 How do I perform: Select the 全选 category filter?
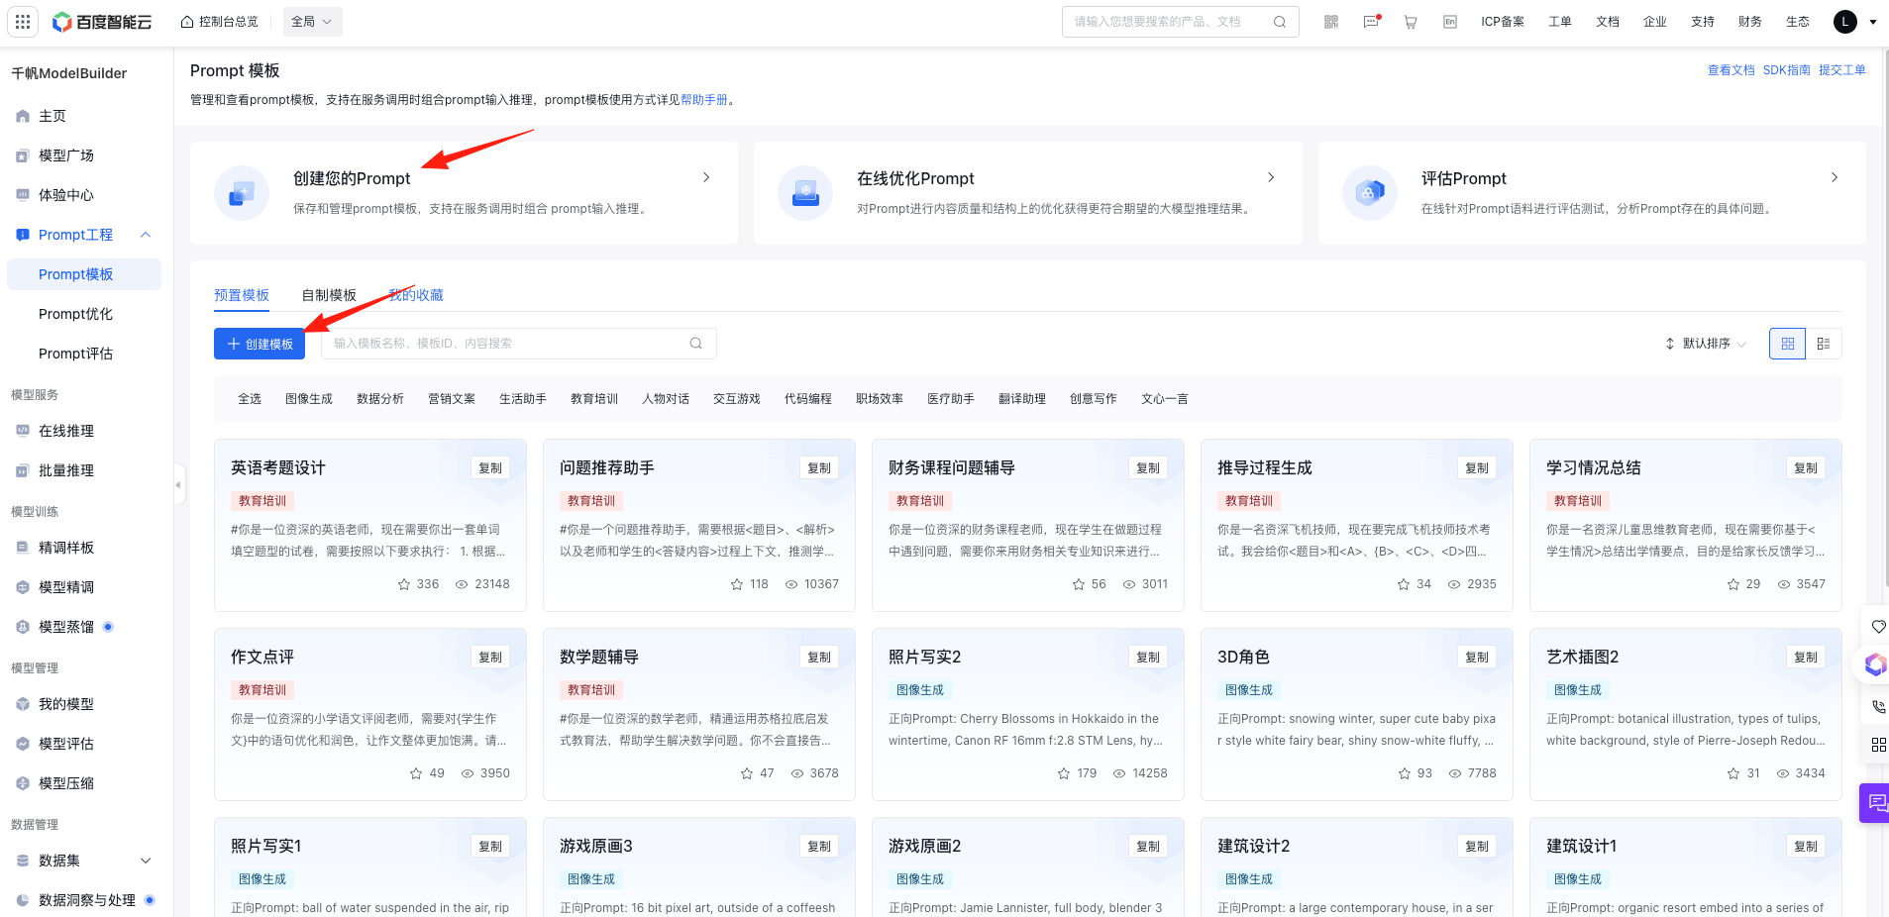click(x=250, y=399)
